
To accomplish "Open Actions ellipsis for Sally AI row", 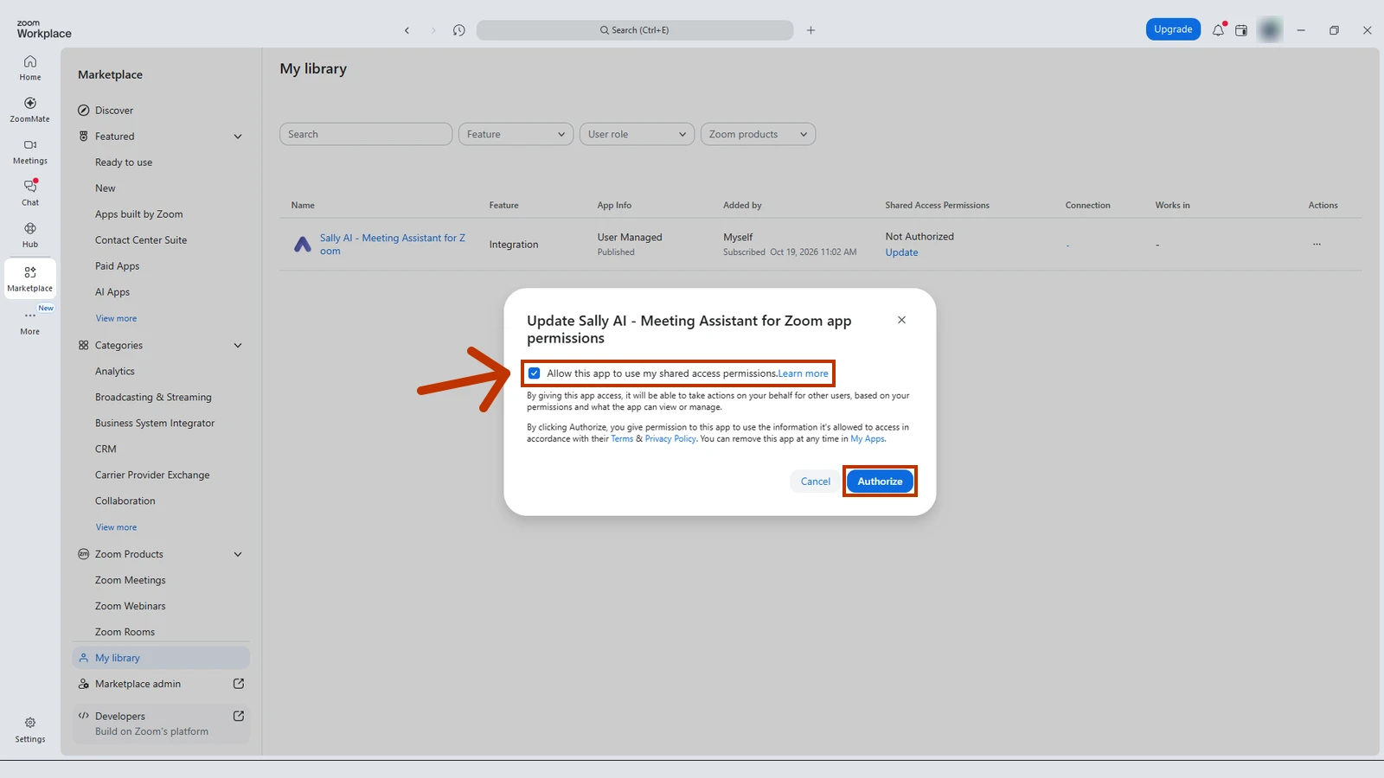I will point(1317,245).
